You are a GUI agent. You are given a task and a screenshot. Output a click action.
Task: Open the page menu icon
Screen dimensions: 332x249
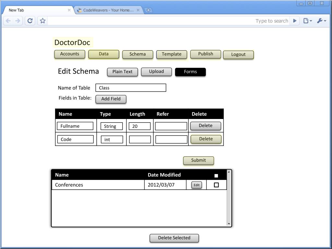click(308, 21)
